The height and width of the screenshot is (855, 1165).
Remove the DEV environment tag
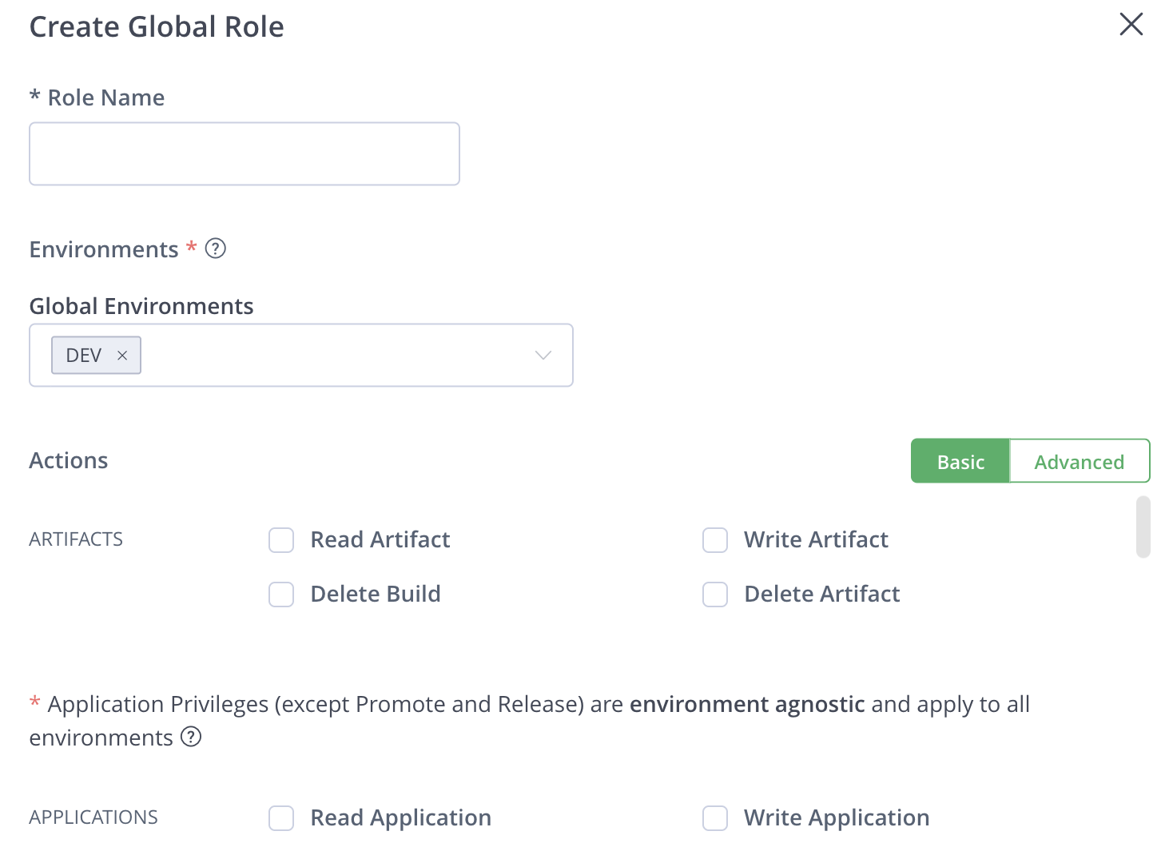(x=122, y=356)
